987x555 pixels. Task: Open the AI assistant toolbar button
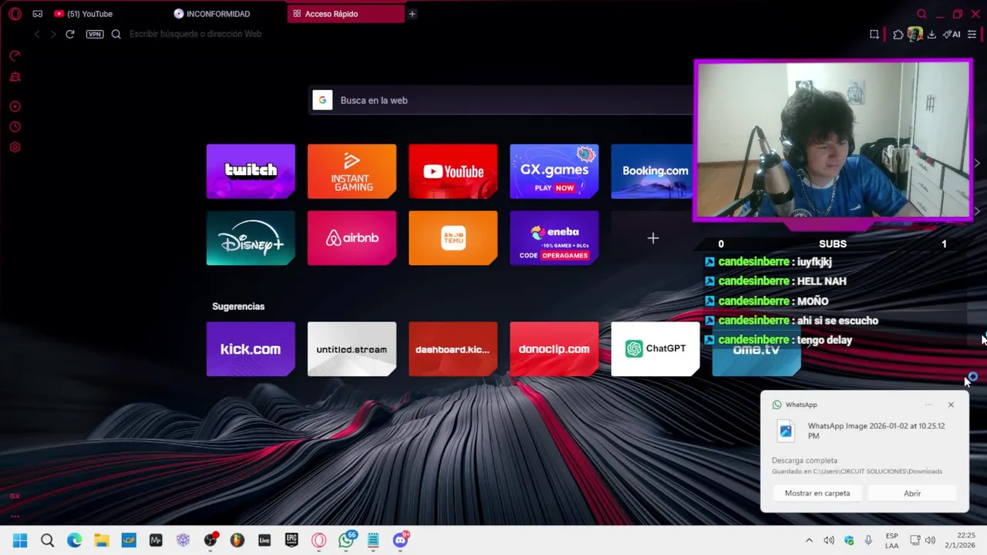[x=952, y=34]
